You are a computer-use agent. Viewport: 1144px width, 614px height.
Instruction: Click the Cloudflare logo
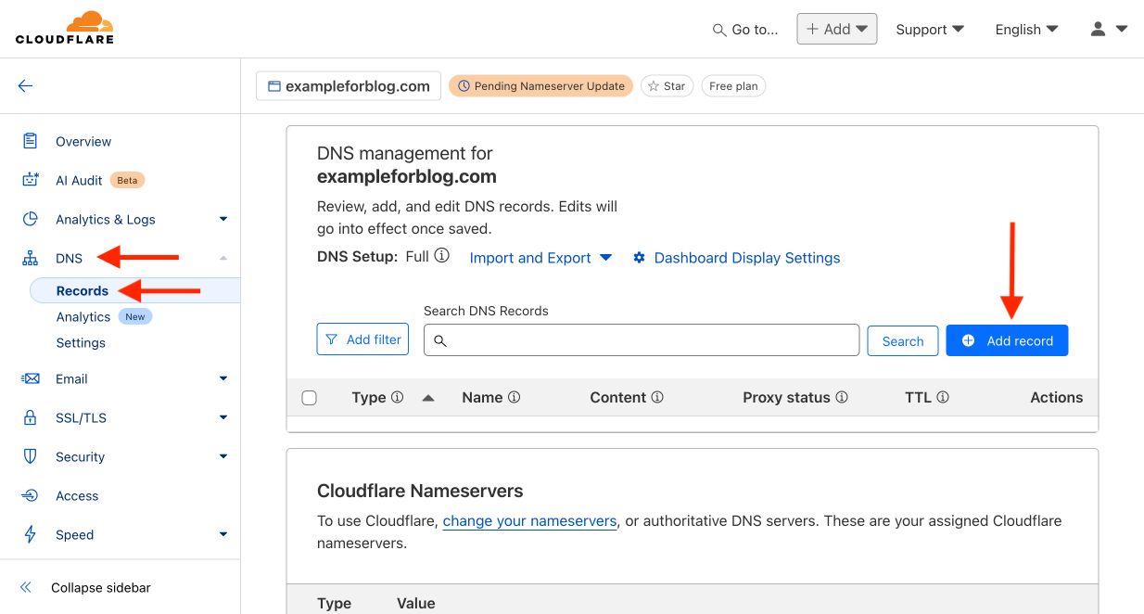(64, 28)
